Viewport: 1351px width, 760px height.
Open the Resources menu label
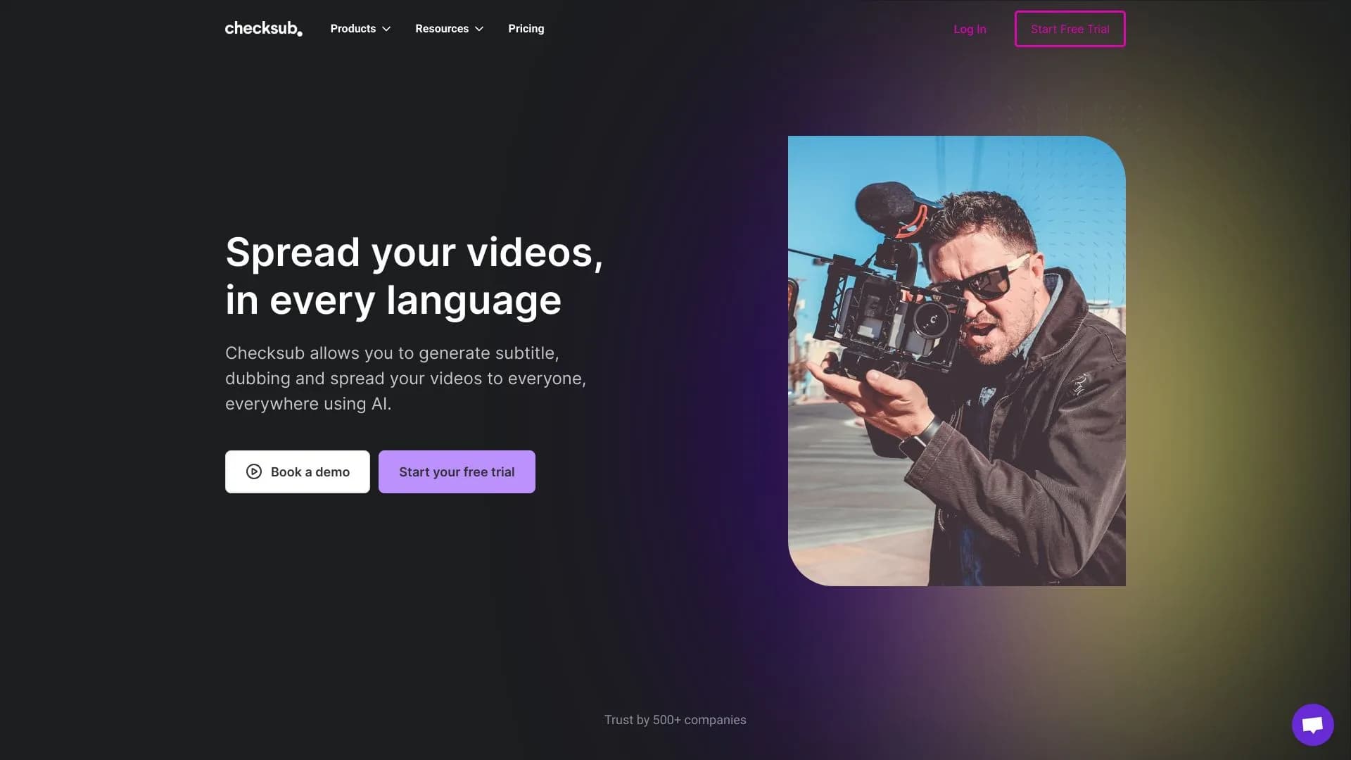point(442,29)
